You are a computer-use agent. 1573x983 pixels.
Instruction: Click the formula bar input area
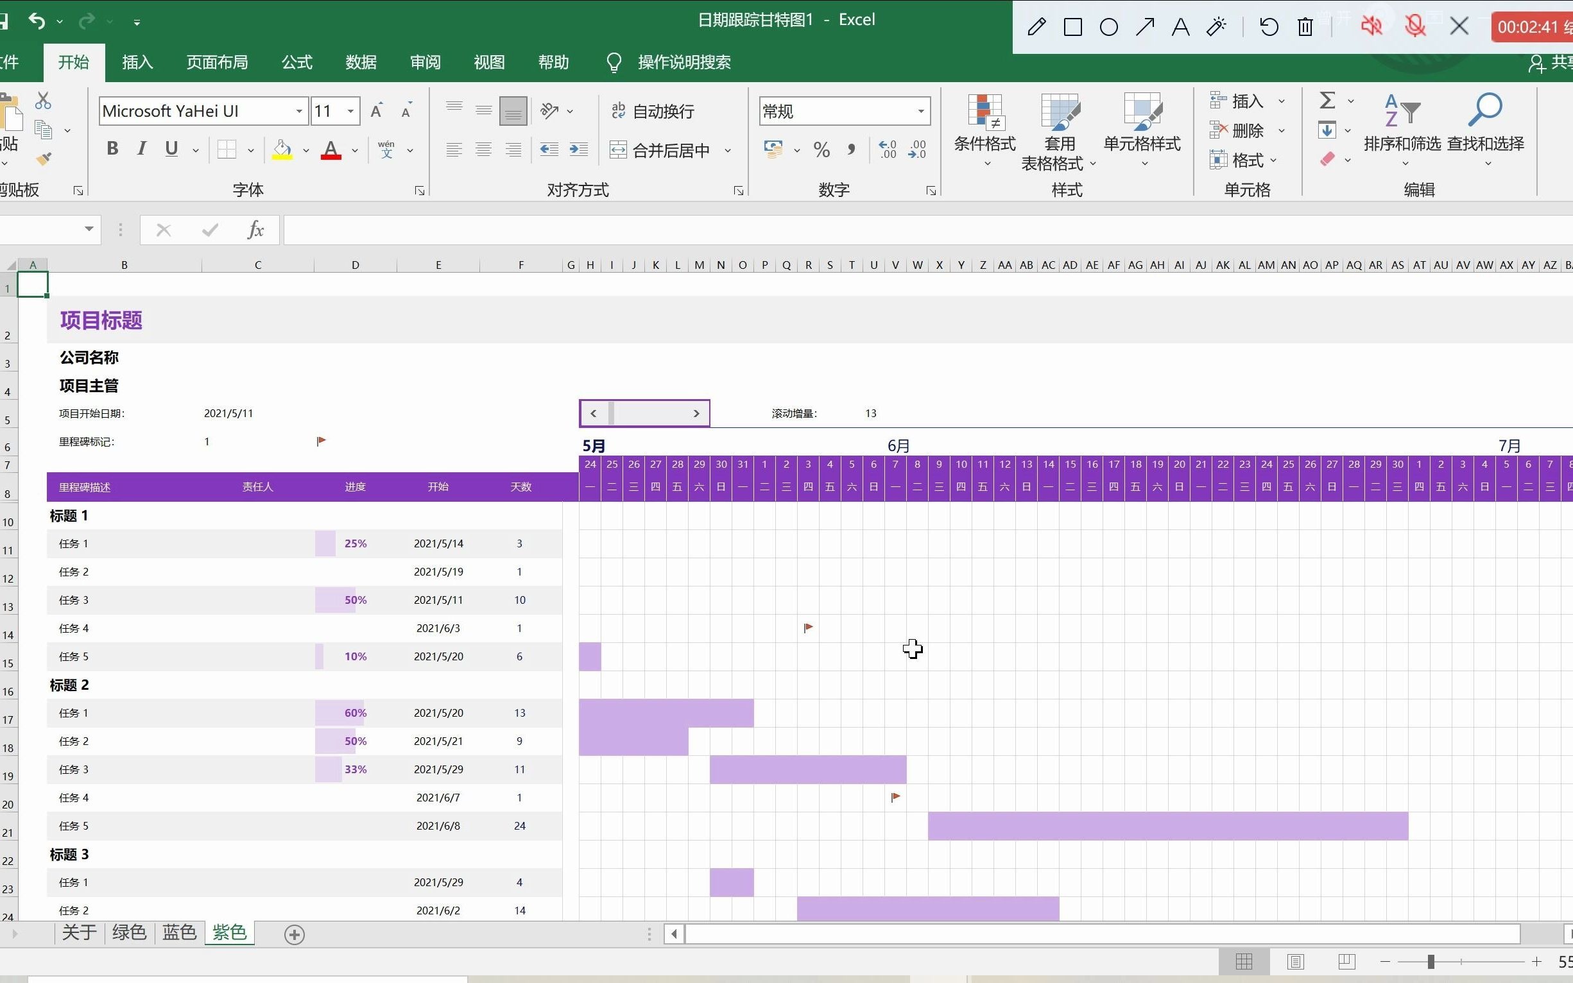point(928,230)
